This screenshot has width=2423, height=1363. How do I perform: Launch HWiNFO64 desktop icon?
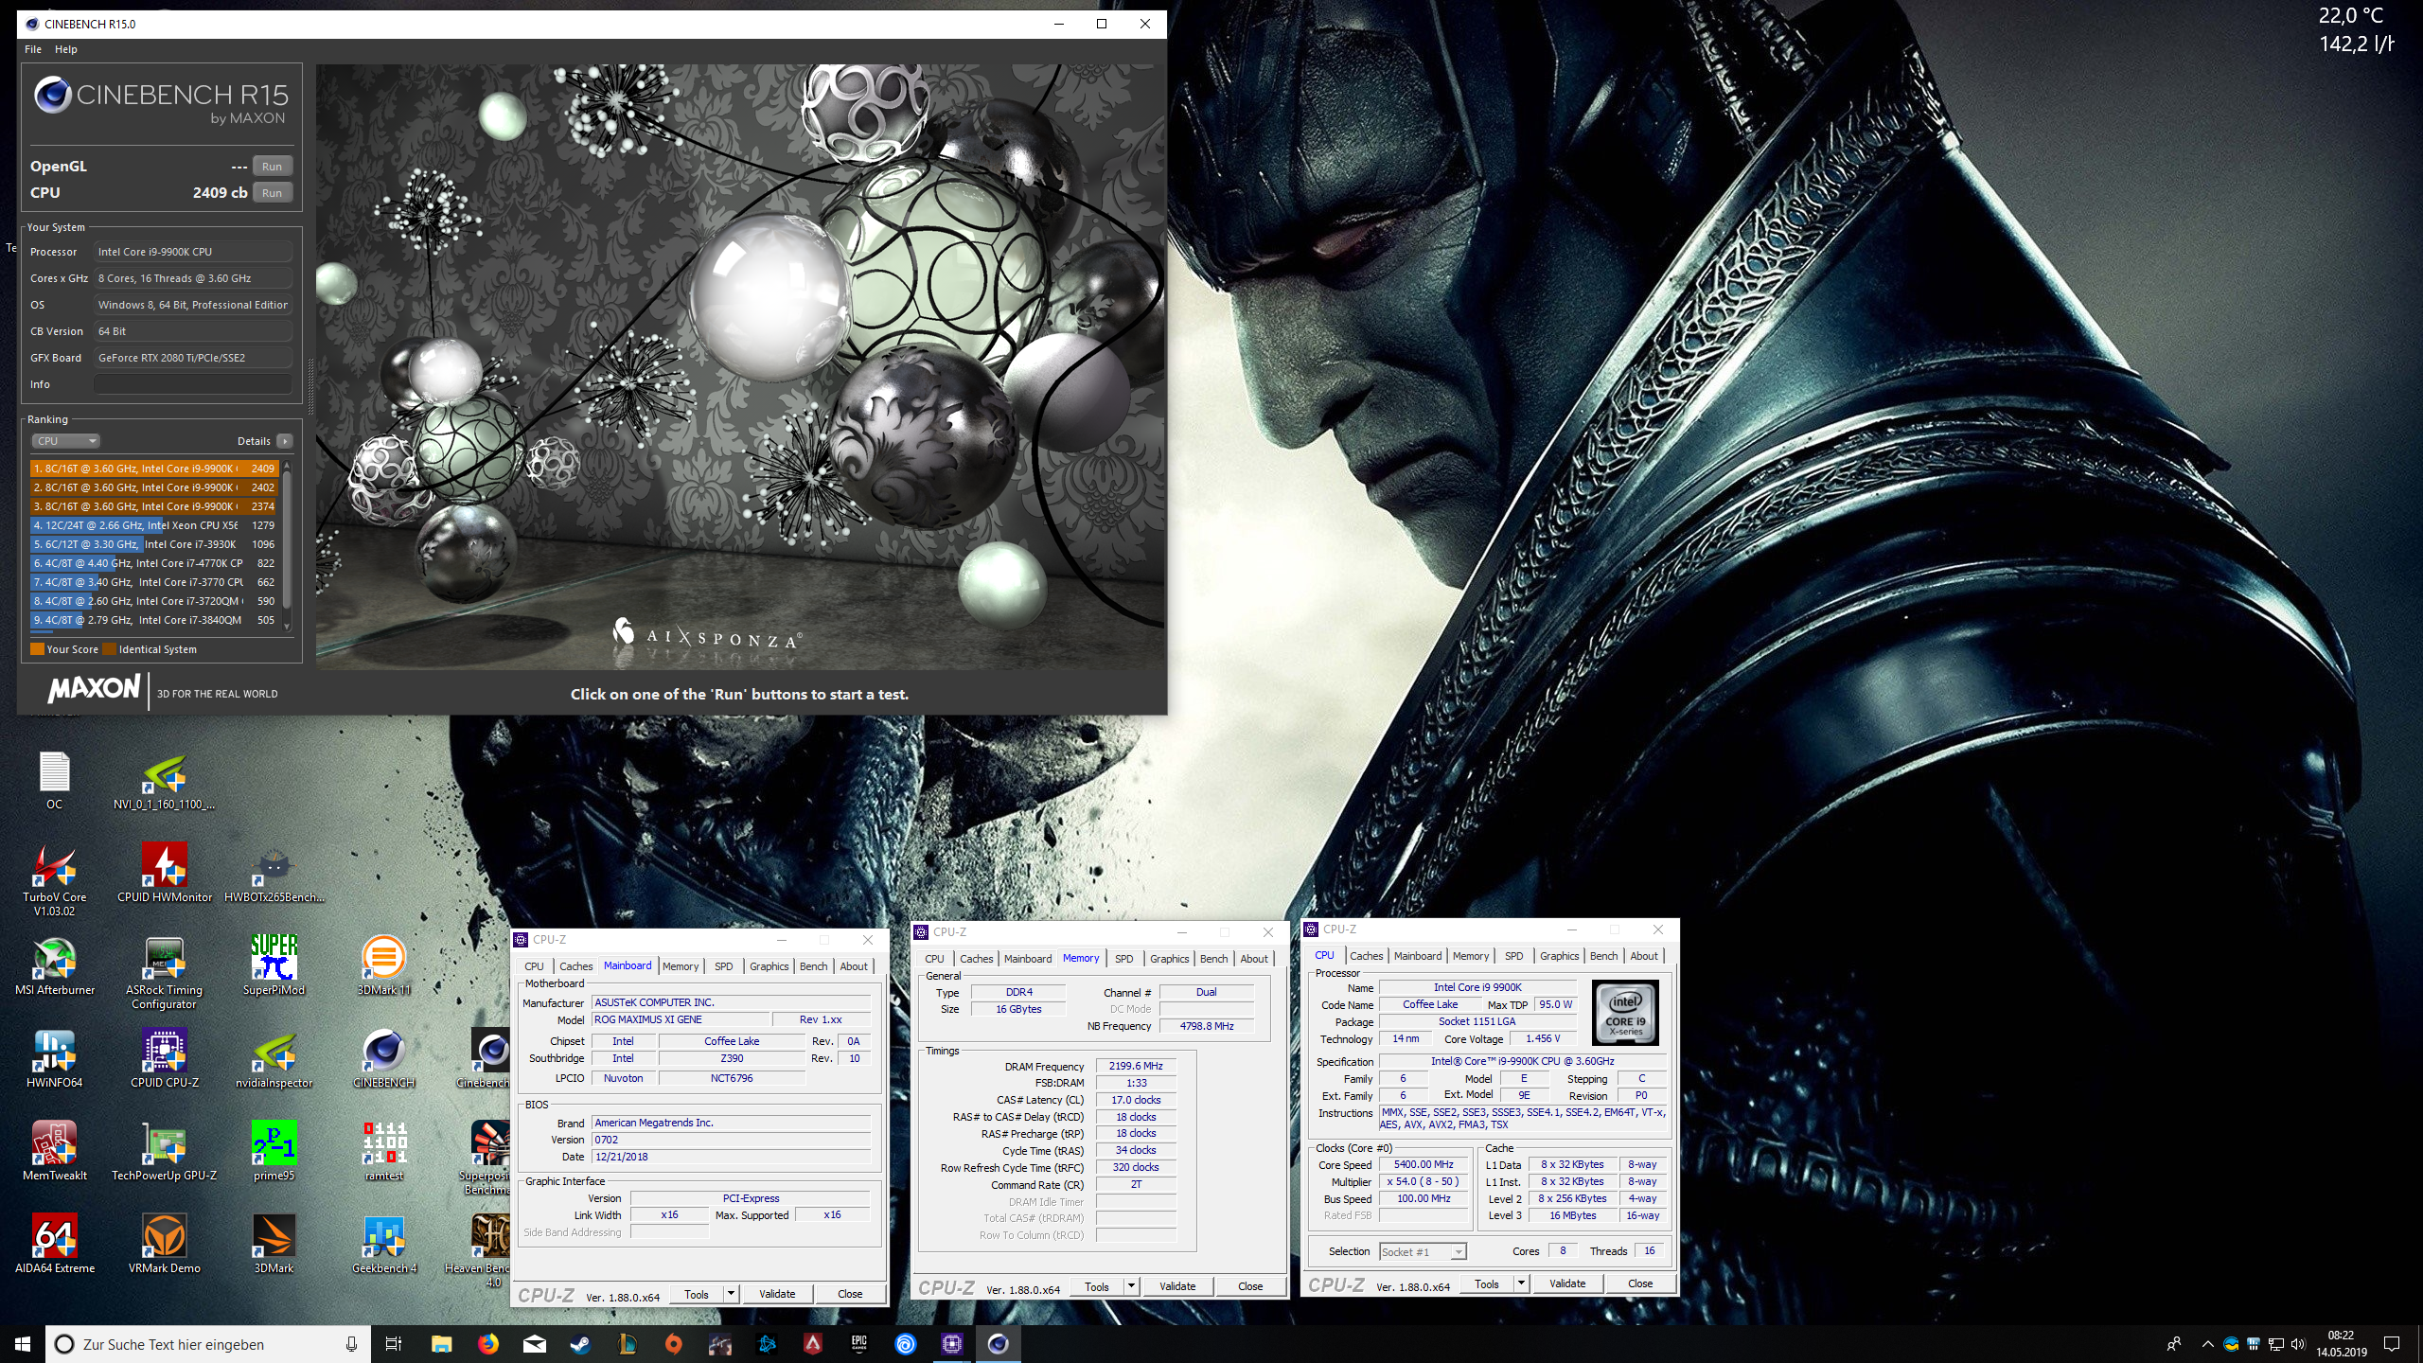click(54, 1058)
